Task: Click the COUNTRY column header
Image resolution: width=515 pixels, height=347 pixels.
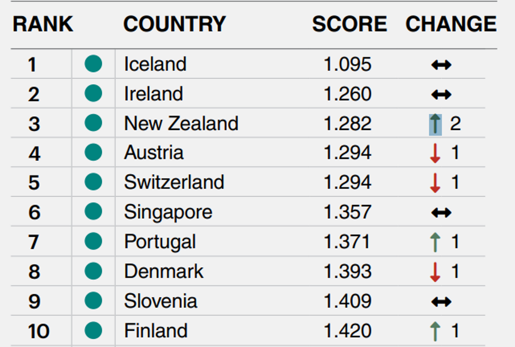Action: coord(174,24)
